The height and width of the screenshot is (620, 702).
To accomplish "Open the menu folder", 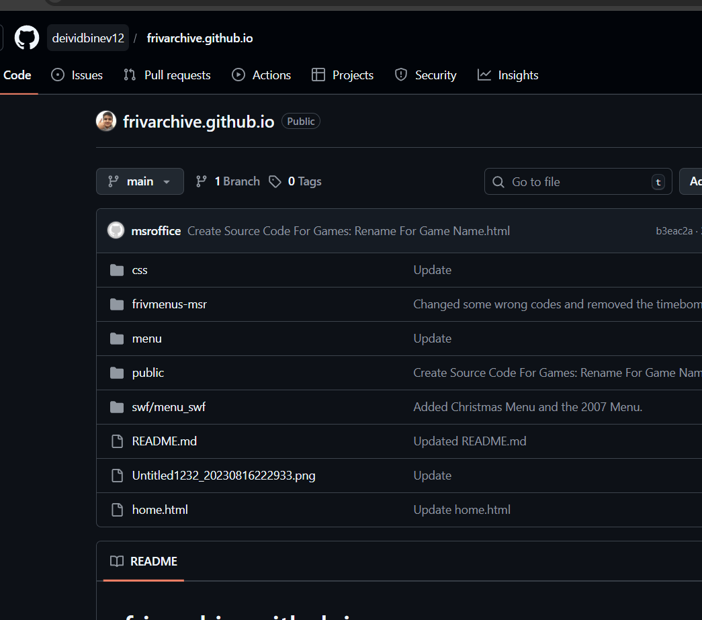I will [147, 339].
